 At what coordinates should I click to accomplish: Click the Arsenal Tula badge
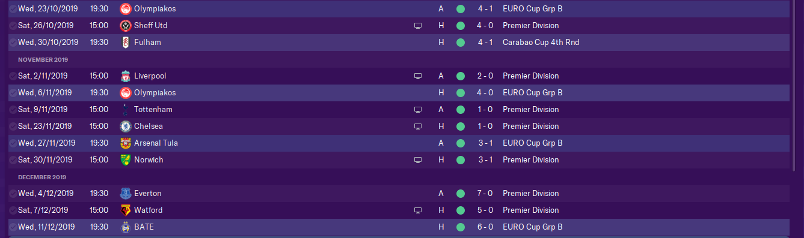tap(125, 143)
